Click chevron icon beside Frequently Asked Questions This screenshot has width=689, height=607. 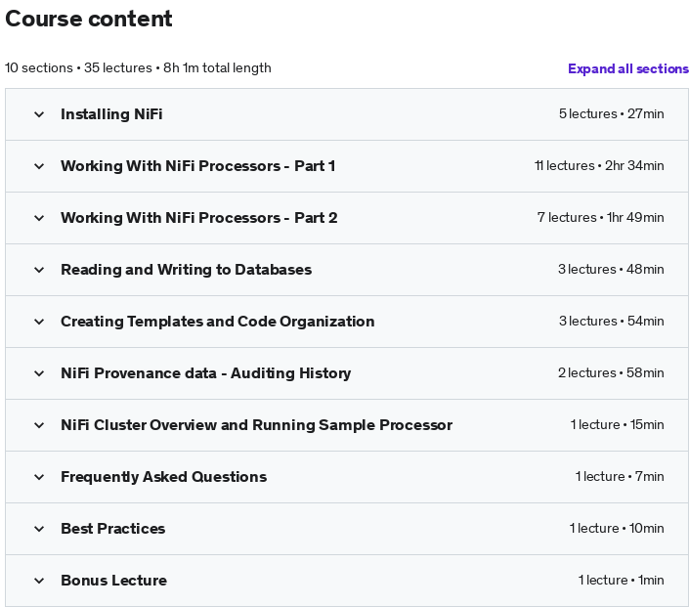click(x=39, y=478)
